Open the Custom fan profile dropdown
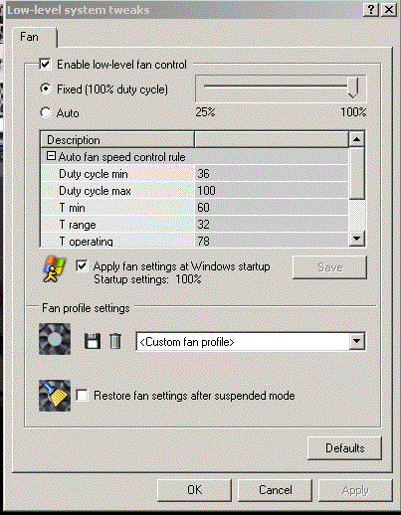 tap(357, 341)
